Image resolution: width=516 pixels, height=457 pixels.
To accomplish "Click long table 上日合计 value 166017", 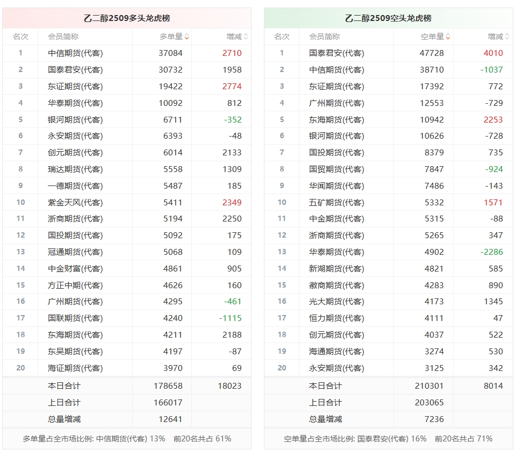I will [x=168, y=402].
